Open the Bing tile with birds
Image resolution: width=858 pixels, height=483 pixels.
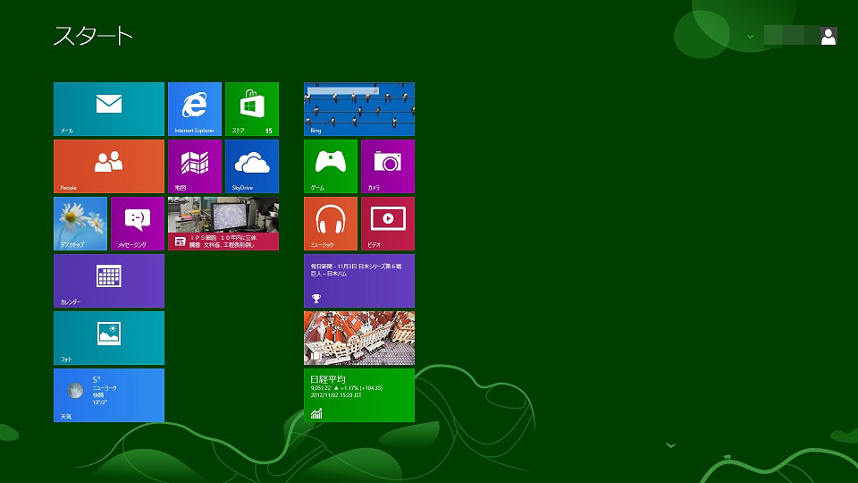point(359,109)
